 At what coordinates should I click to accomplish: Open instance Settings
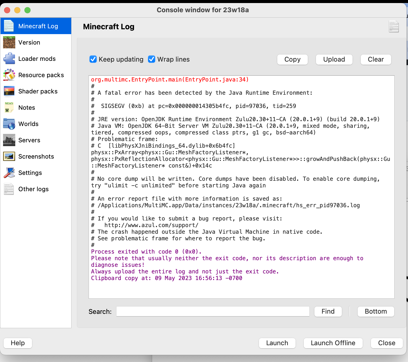click(30, 173)
